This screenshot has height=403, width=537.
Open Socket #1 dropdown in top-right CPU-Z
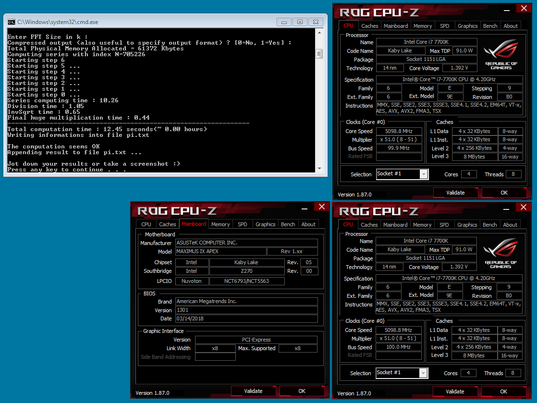point(424,174)
